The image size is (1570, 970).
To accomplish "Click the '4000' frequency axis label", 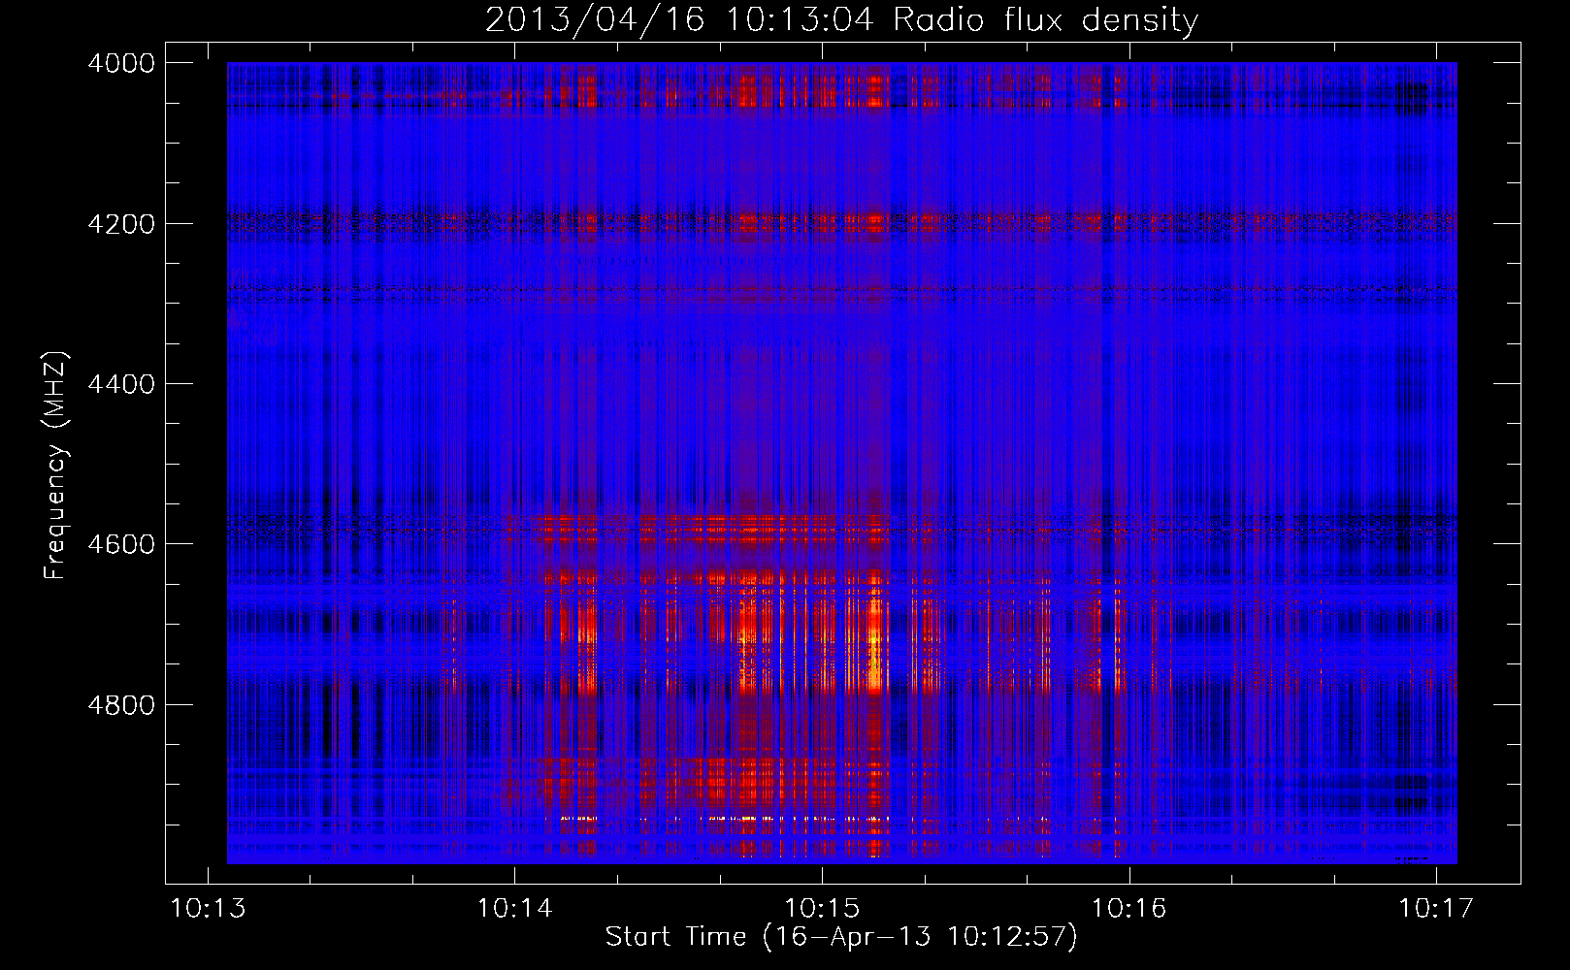I will [121, 63].
